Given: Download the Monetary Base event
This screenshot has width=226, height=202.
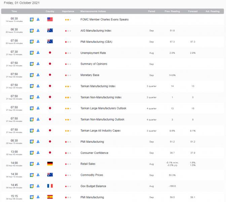Looking at the screenshot, I should pyautogui.click(x=38, y=75).
